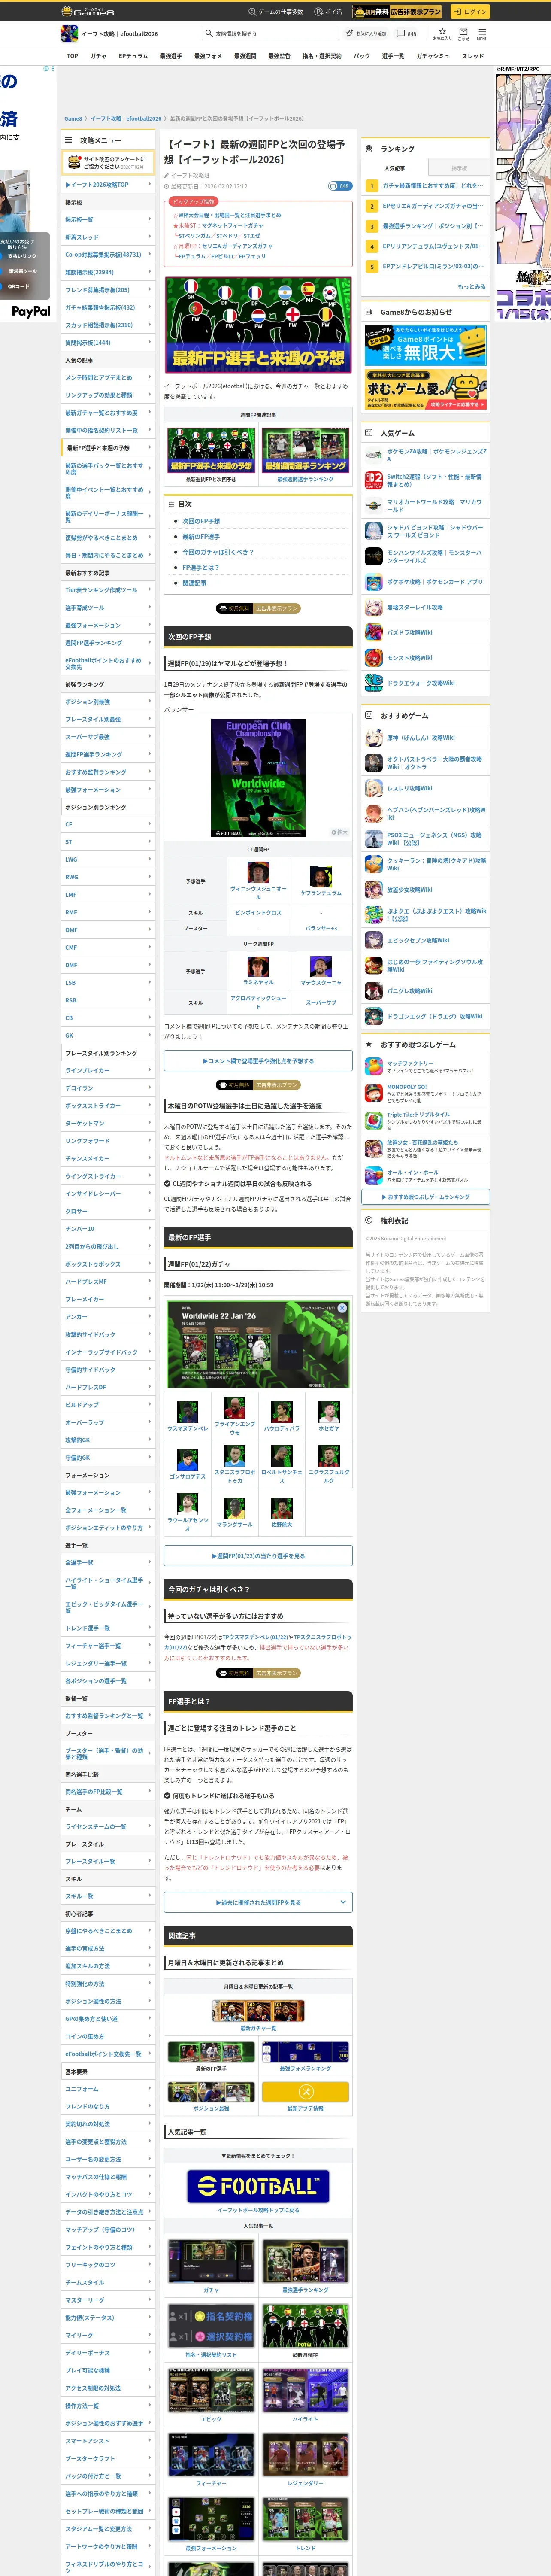
Task: Jump to 次回のFP予想 in table of contents
Action: click(201, 521)
